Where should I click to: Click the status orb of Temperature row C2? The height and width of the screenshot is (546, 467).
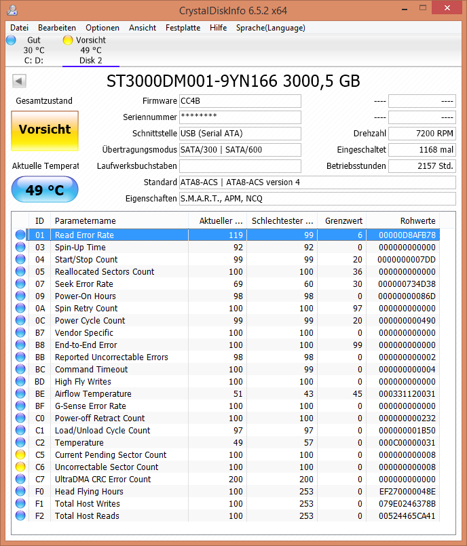coord(20,442)
